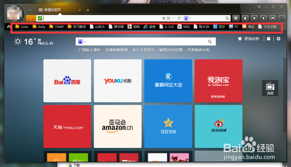Click the 追剧 TV side button
Image resolution: width=291 pixels, height=167 pixels.
pyautogui.click(x=270, y=88)
